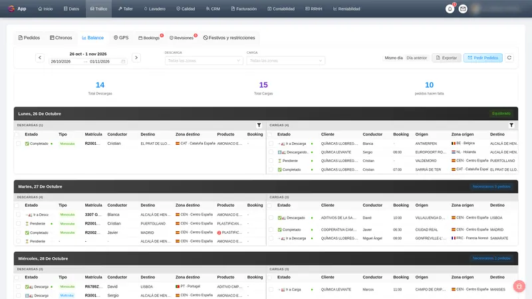This screenshot has height=299, width=532.
Task: Click the App logo icon
Action: click(x=11, y=9)
